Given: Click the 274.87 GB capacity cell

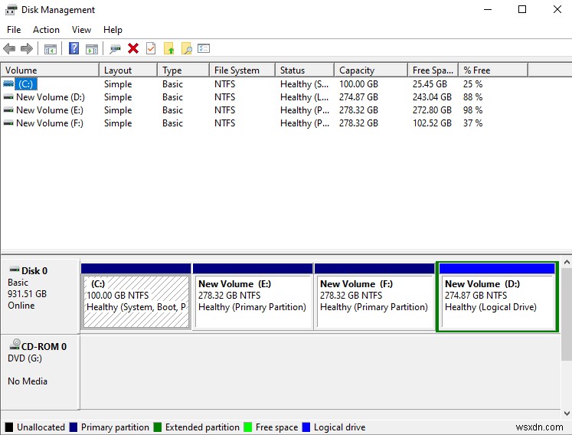Looking at the screenshot, I should (x=358, y=97).
